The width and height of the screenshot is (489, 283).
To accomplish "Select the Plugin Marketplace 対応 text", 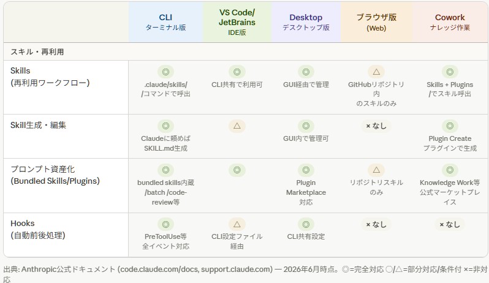I will tap(306, 192).
